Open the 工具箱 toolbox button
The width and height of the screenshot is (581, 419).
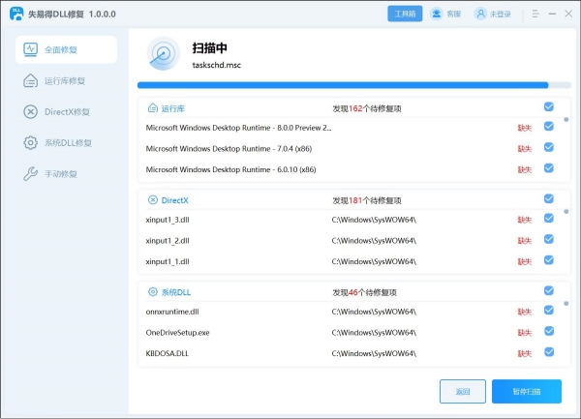point(405,14)
